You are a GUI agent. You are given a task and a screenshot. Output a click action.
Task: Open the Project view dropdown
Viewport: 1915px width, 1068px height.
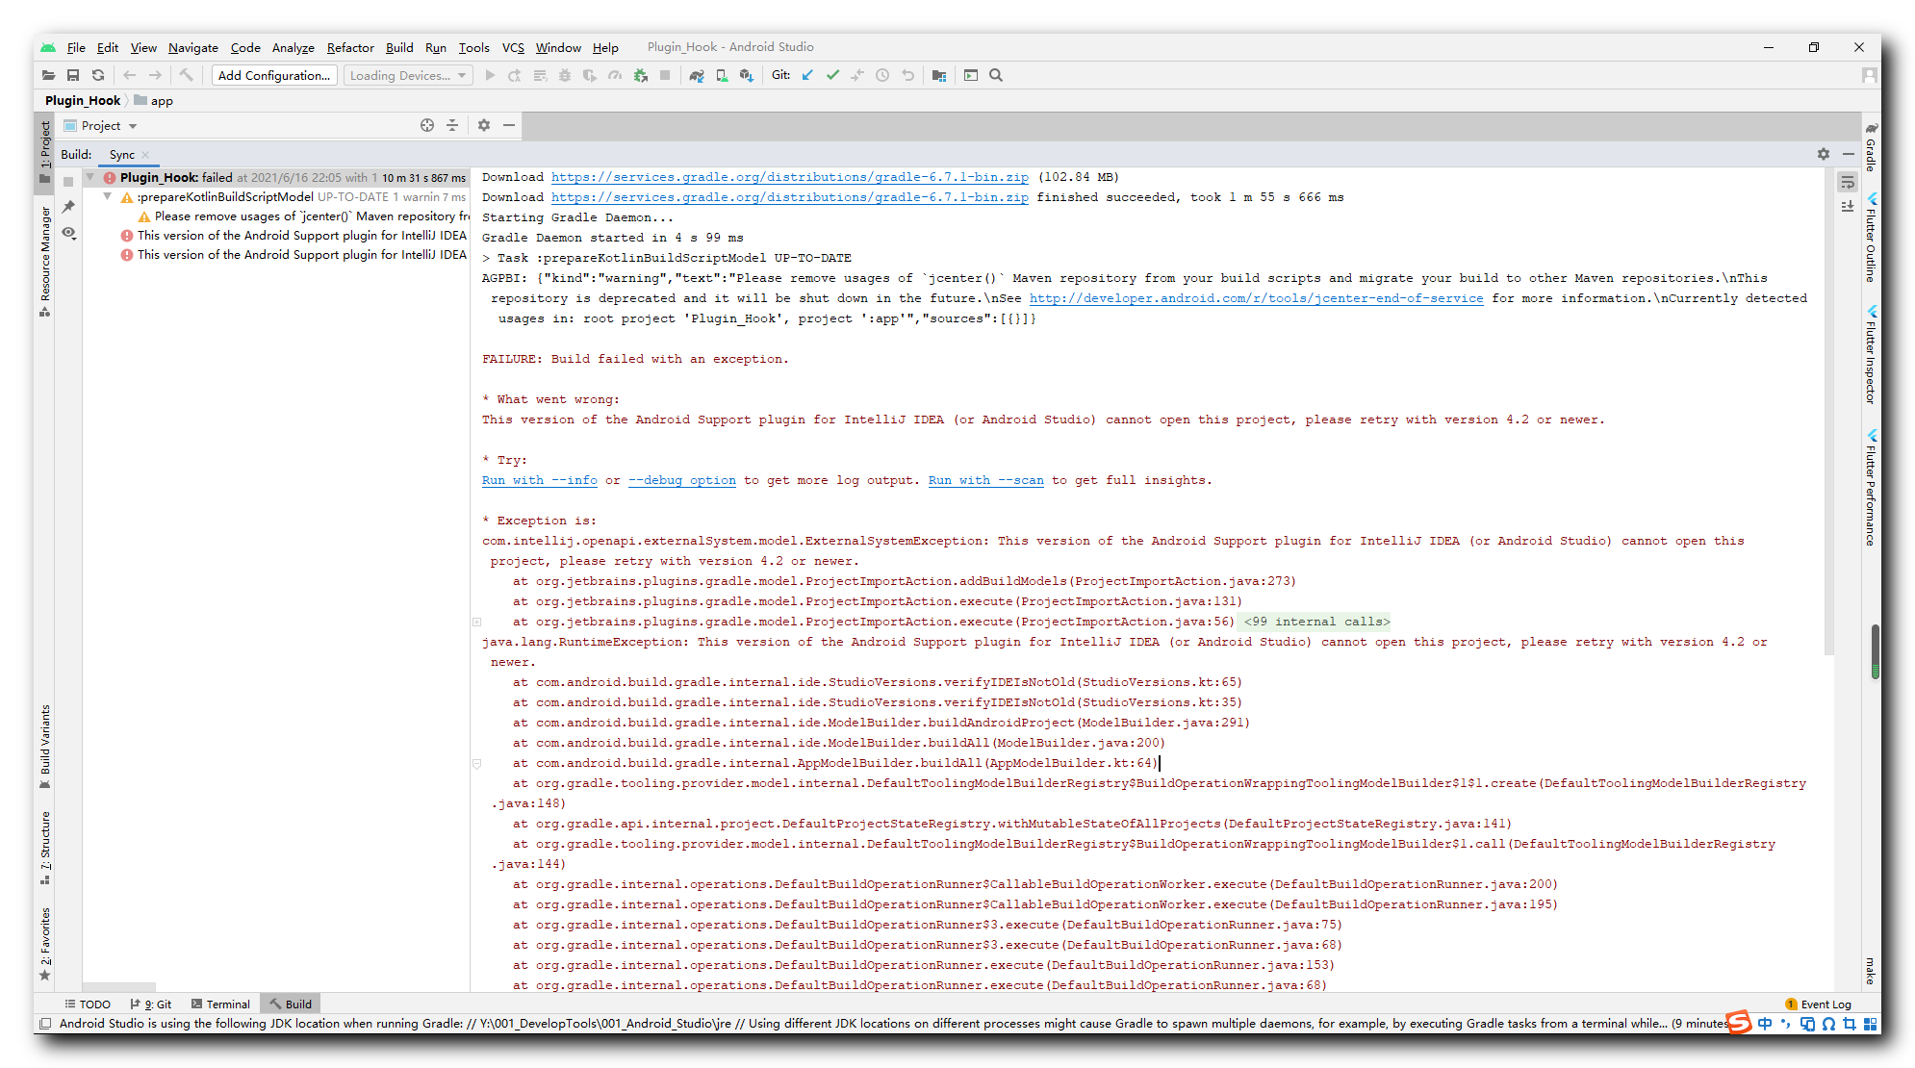pyautogui.click(x=109, y=126)
